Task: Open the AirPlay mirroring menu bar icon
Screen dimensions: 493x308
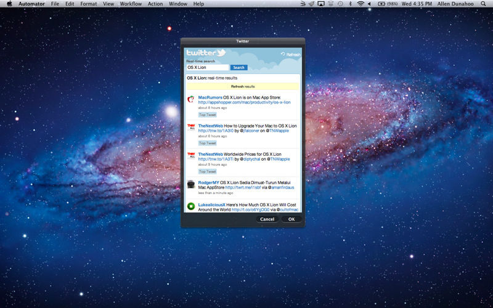Action: coord(321,4)
